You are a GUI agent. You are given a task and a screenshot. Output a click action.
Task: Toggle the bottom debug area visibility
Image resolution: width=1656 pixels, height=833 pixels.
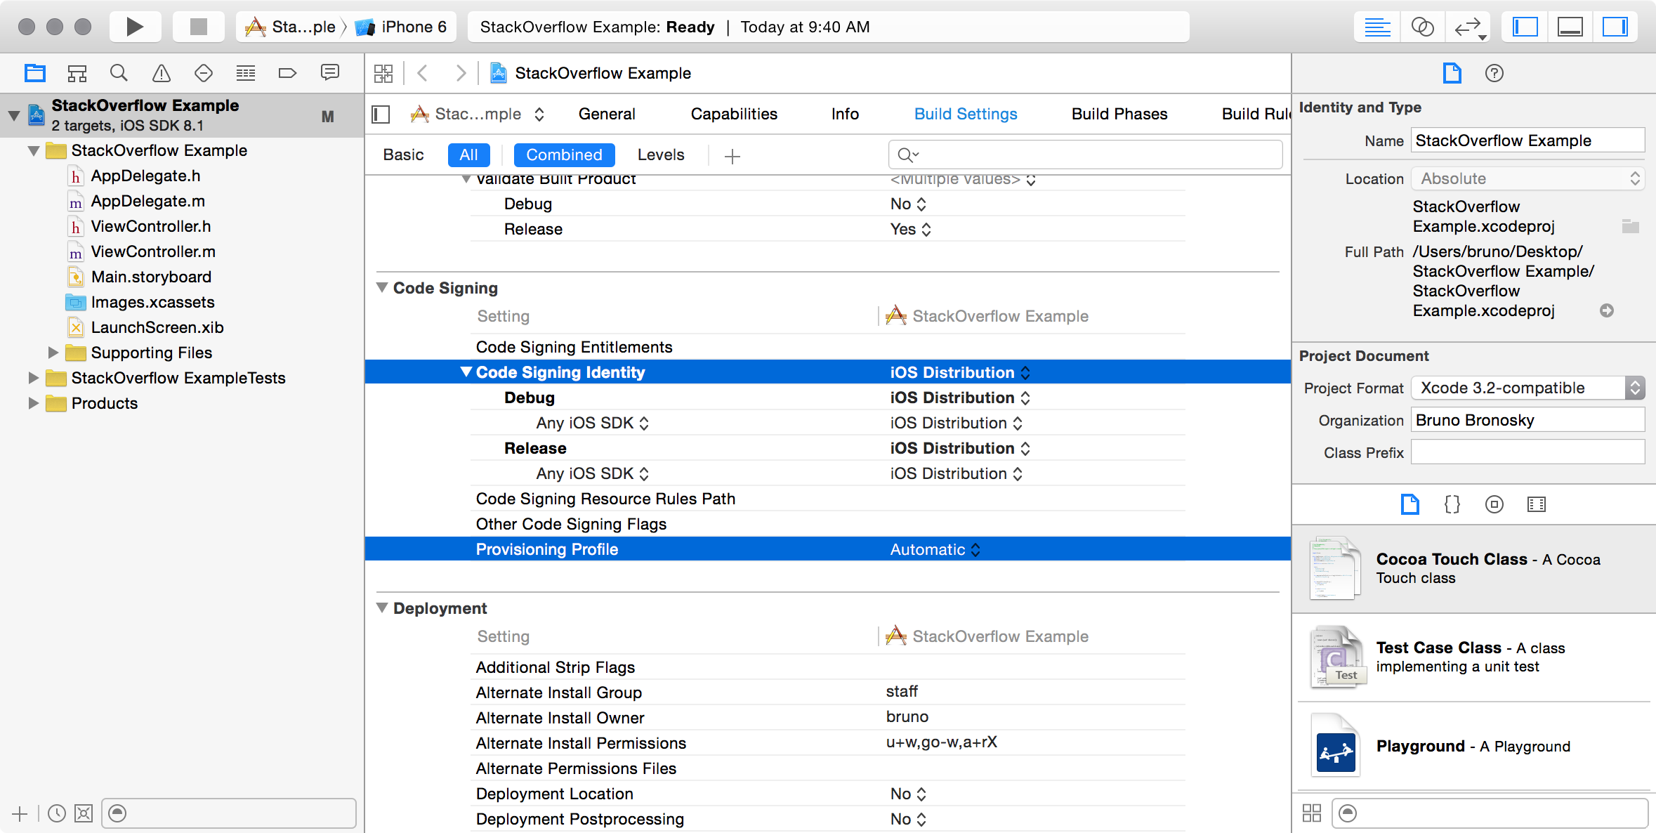(x=1570, y=27)
